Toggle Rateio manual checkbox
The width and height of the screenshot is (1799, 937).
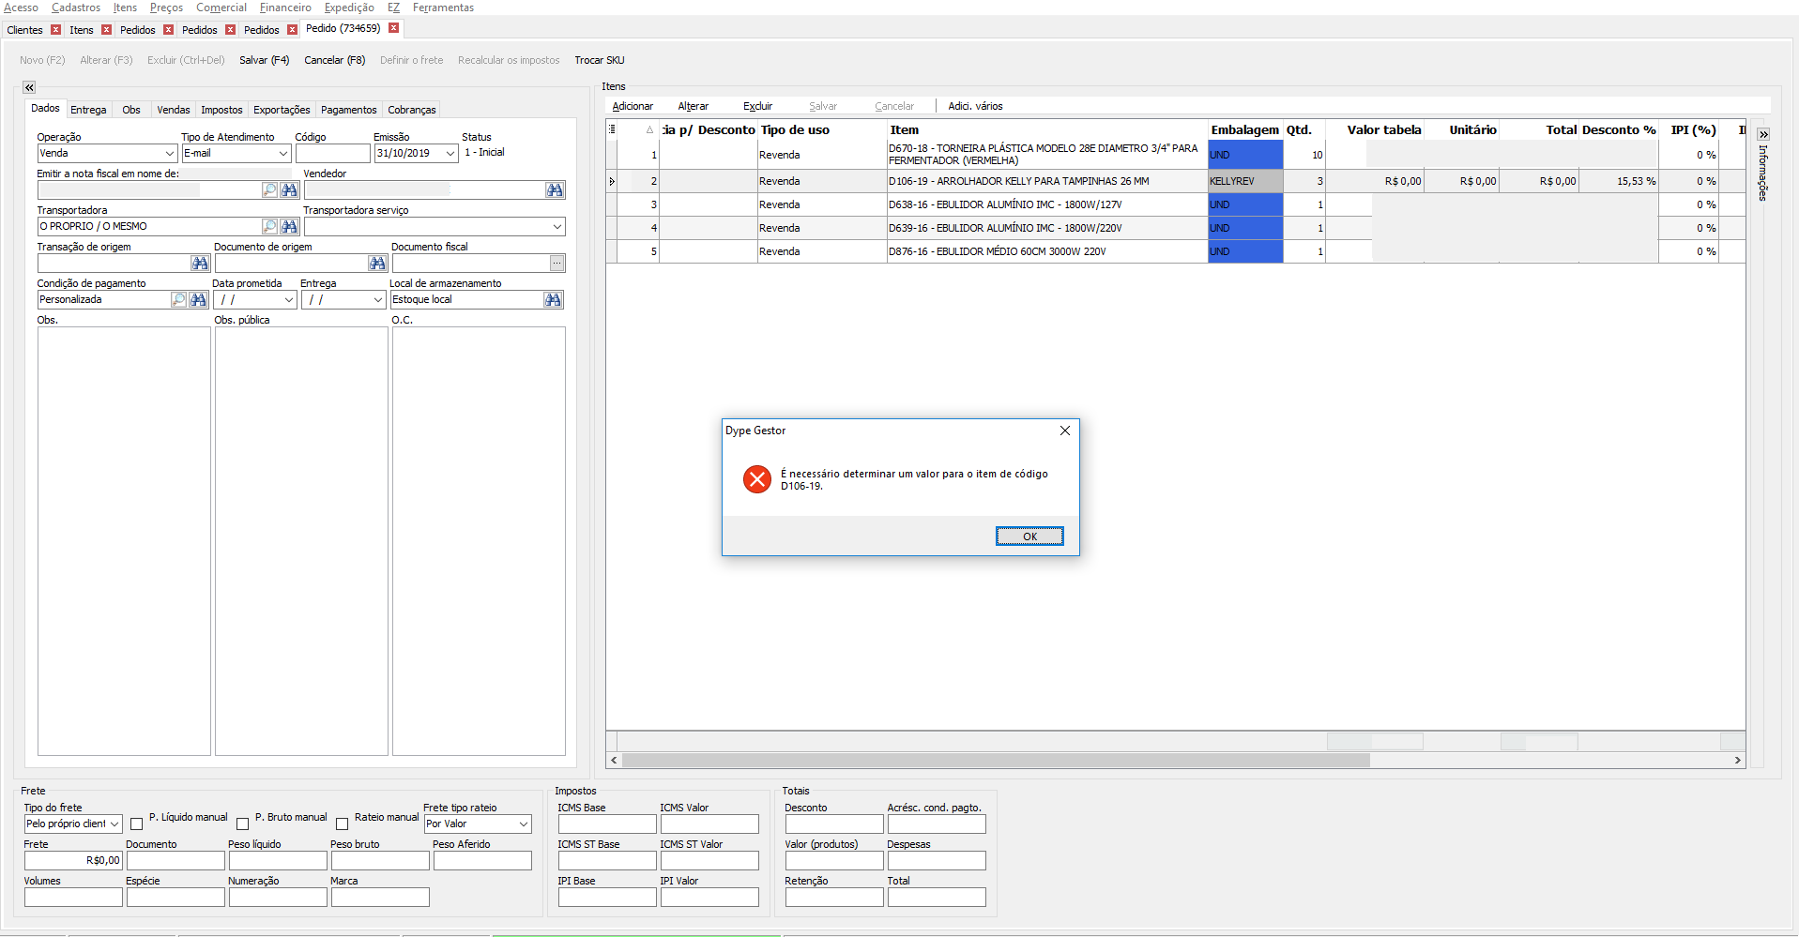[x=343, y=824]
